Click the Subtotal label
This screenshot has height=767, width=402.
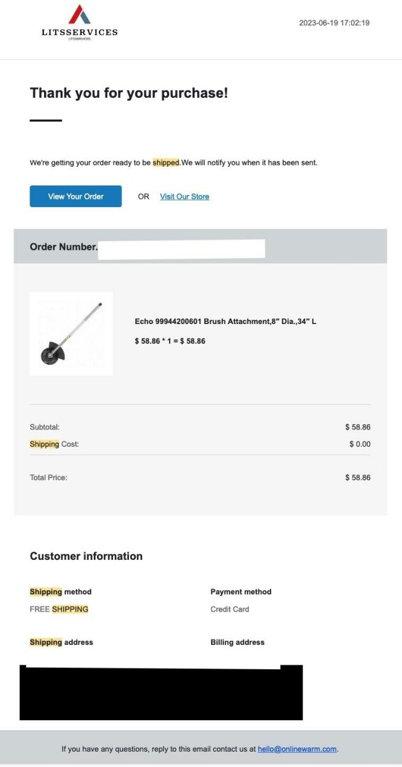click(x=45, y=427)
